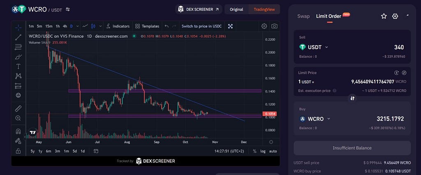
Task: Open the forecasting and measurement tools
Action: (18, 86)
